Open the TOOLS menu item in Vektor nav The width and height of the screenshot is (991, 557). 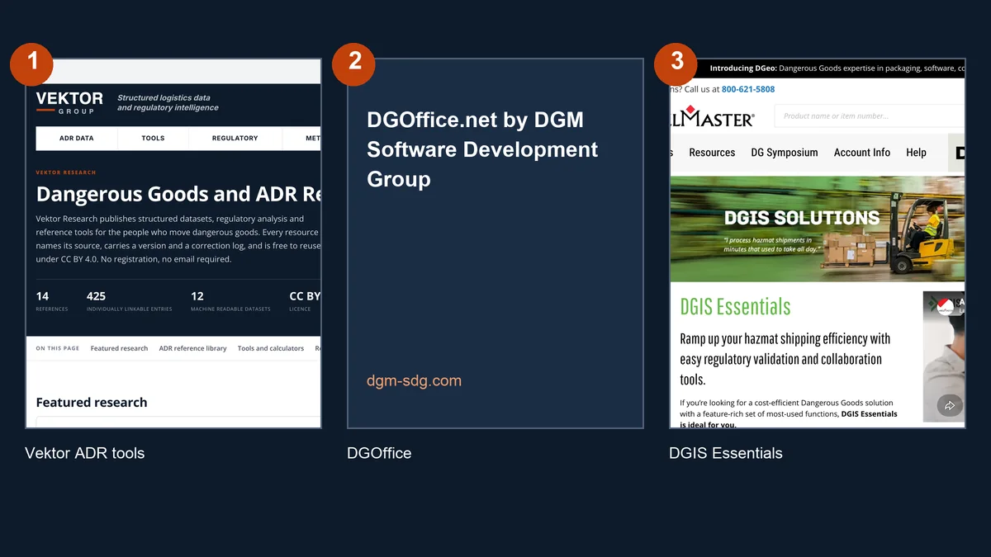coord(153,138)
